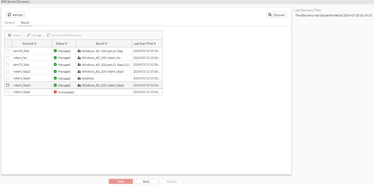Check the pam14_ldap row checkbox
Screen dimensions: 374x185
pos(8,51)
